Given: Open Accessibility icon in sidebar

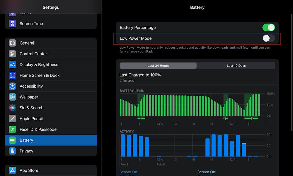Looking at the screenshot, I should point(12,86).
